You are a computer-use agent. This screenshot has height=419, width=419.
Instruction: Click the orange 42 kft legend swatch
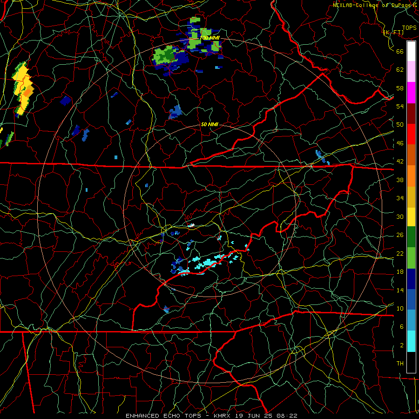(411, 176)
